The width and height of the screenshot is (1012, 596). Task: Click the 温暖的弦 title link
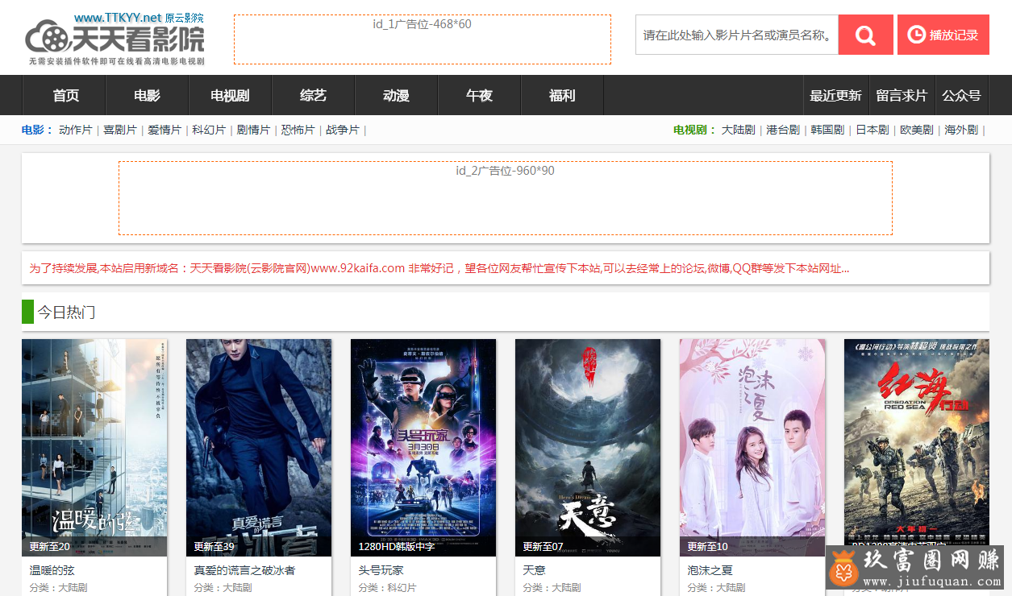point(52,570)
